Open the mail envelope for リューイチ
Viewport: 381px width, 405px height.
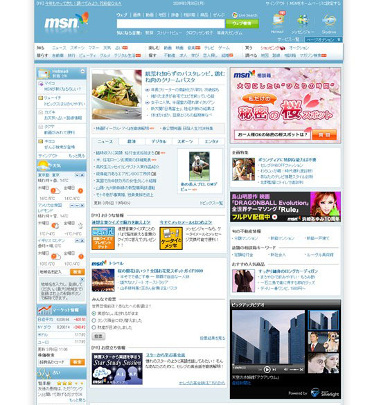point(41,98)
